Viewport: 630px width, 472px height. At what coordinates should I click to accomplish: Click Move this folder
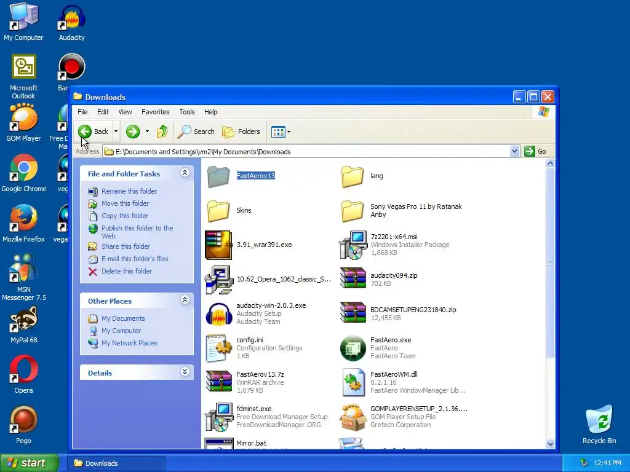[125, 203]
